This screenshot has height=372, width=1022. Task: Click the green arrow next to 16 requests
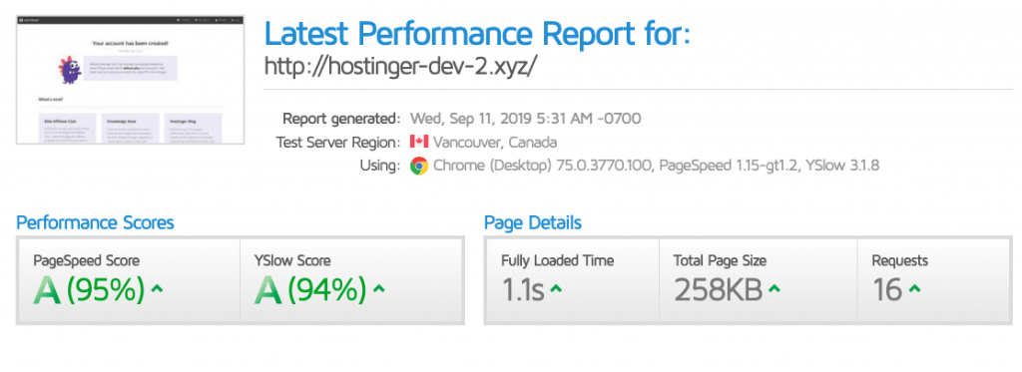pyautogui.click(x=915, y=289)
